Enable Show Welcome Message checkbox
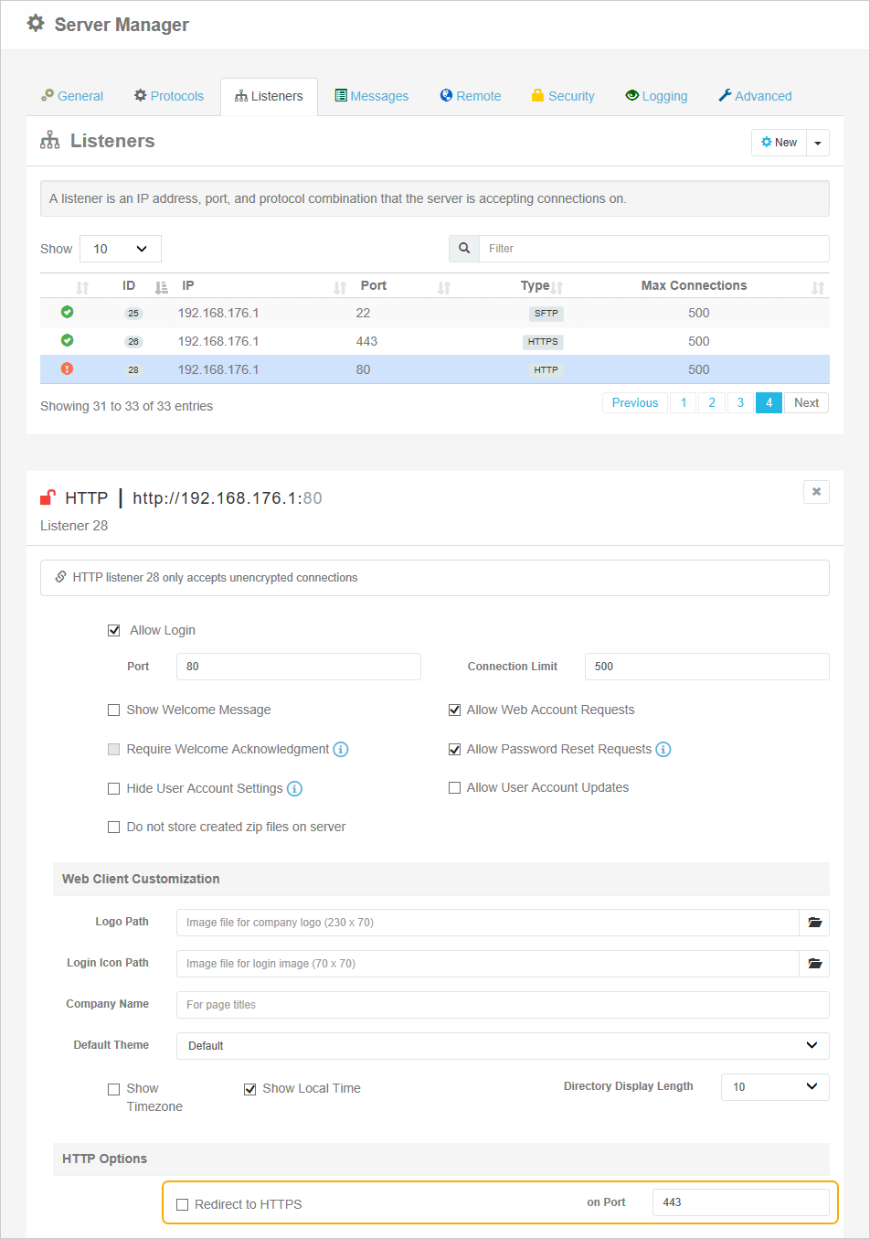 click(114, 710)
